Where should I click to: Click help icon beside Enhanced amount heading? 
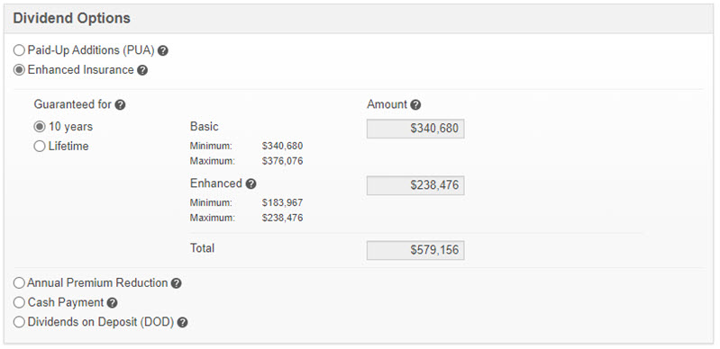pos(251,183)
